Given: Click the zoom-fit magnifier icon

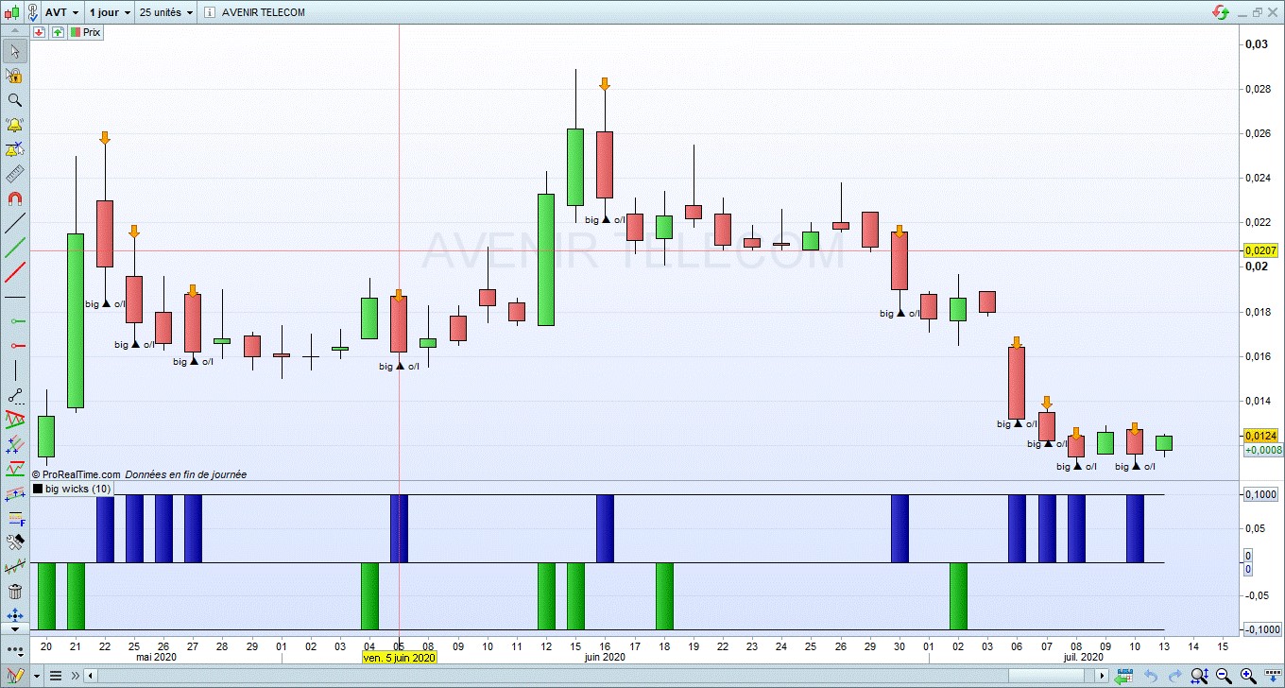Looking at the screenshot, I should pyautogui.click(x=1199, y=676).
